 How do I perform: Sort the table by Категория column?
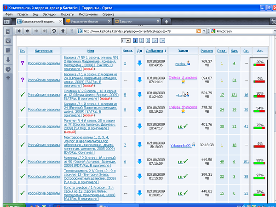(x=44, y=51)
